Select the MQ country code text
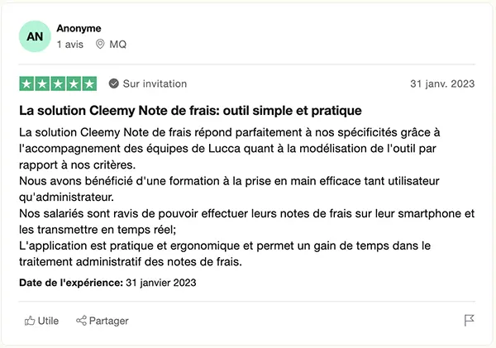Viewport: 496px width, 348px height. click(x=118, y=45)
